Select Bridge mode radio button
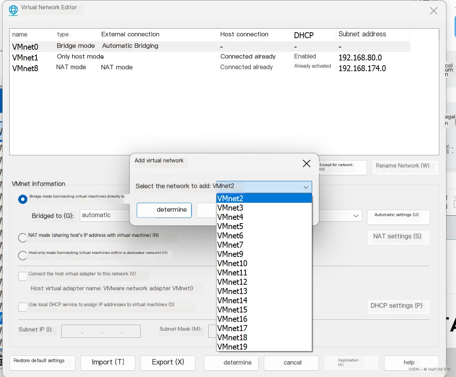456x377 pixels. [x=23, y=199]
